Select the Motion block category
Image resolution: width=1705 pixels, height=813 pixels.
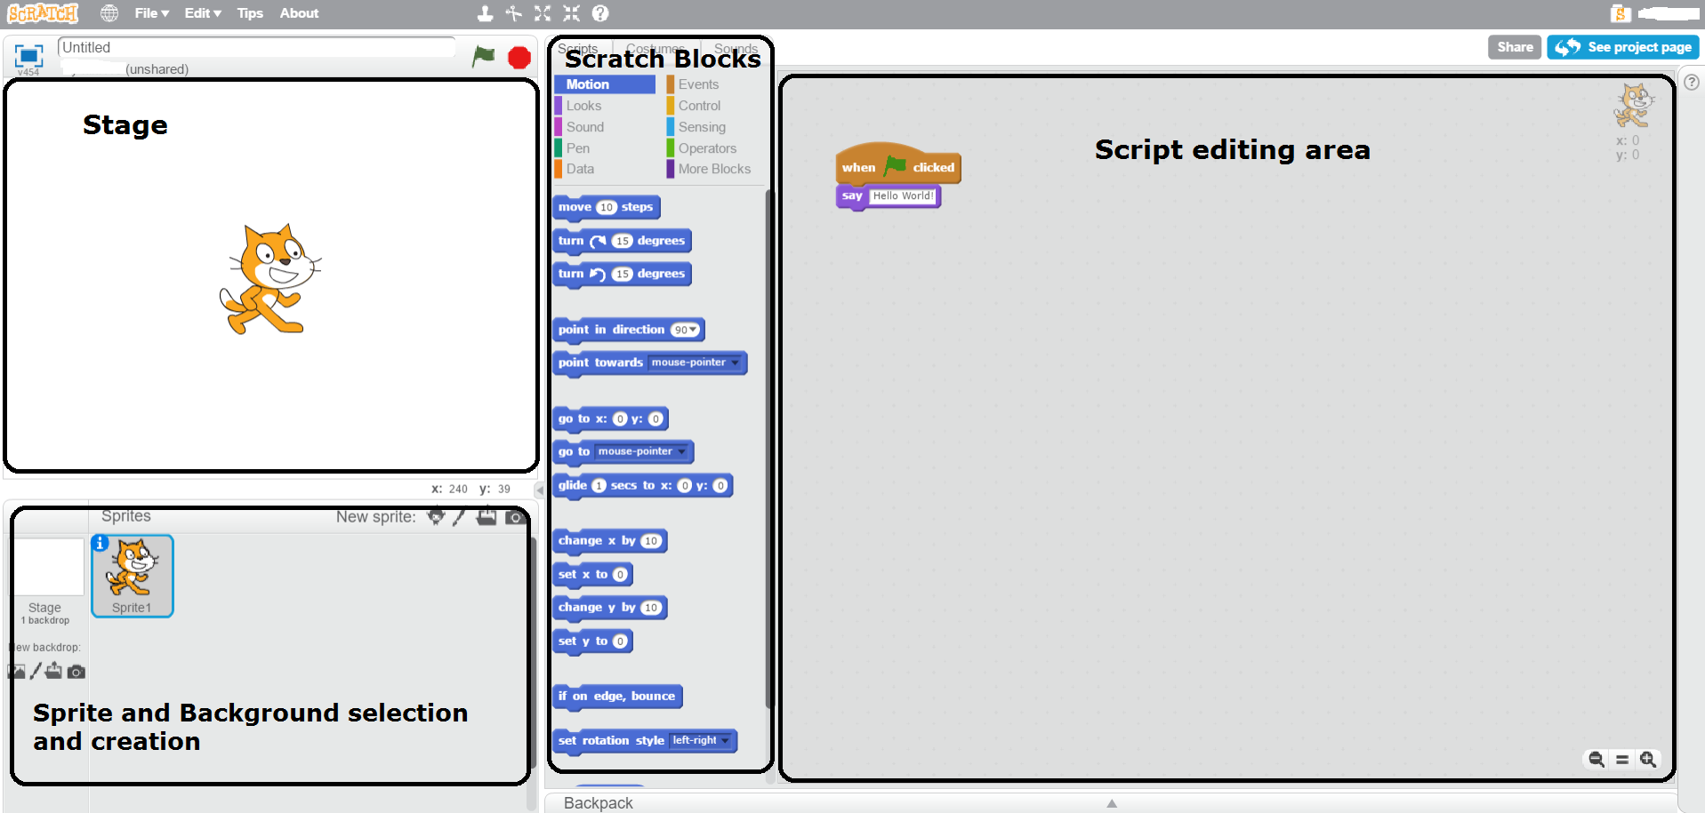[x=605, y=84]
